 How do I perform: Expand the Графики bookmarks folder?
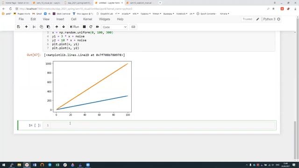tap(145, 14)
